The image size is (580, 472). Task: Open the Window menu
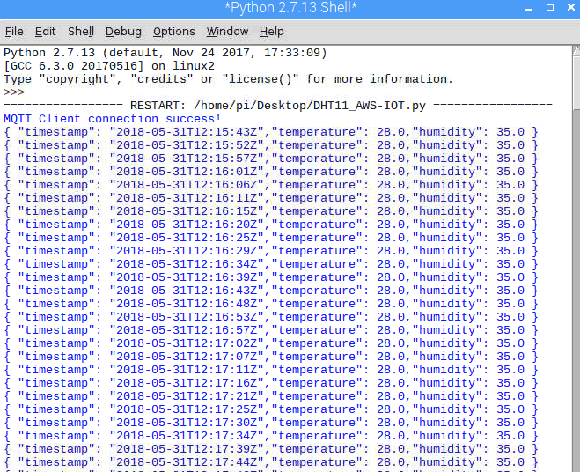tap(227, 32)
